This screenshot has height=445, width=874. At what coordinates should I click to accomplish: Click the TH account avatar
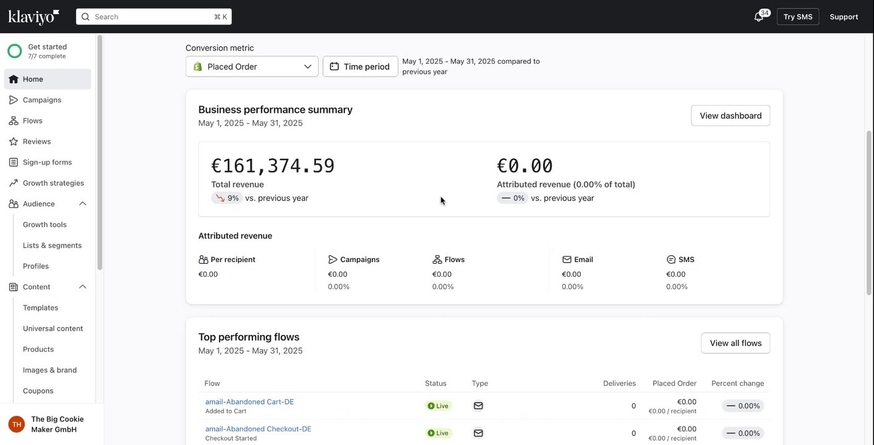(17, 424)
